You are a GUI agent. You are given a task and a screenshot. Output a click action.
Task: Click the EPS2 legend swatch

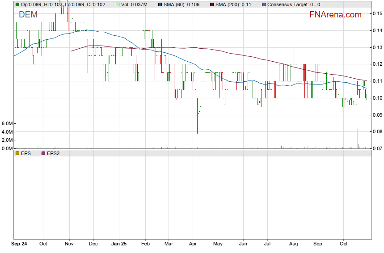click(x=43, y=153)
